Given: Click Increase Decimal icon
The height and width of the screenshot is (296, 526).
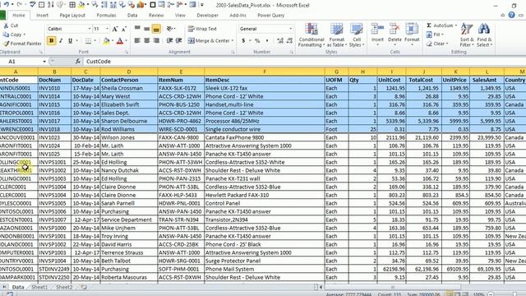Looking at the screenshot, I should [280, 41].
